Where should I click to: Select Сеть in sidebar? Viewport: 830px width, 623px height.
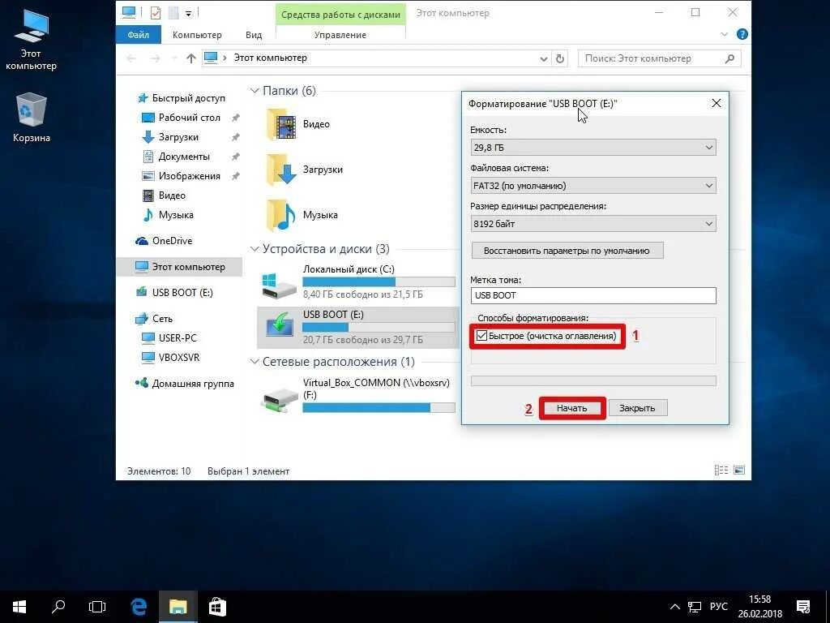[x=154, y=319]
